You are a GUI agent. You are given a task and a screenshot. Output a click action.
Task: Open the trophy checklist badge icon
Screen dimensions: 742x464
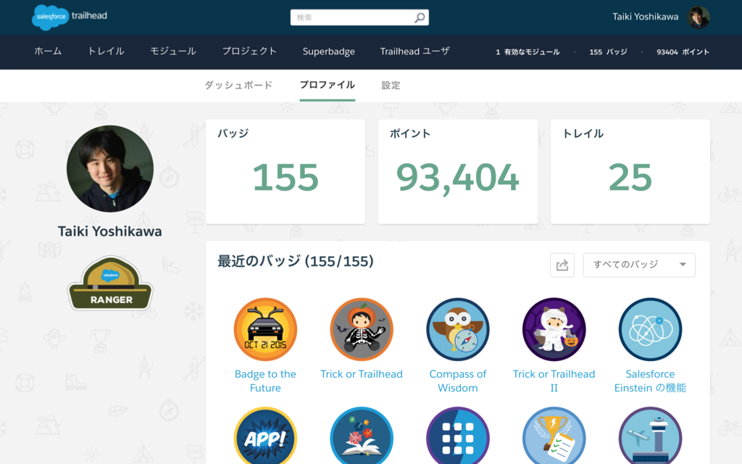point(554,436)
